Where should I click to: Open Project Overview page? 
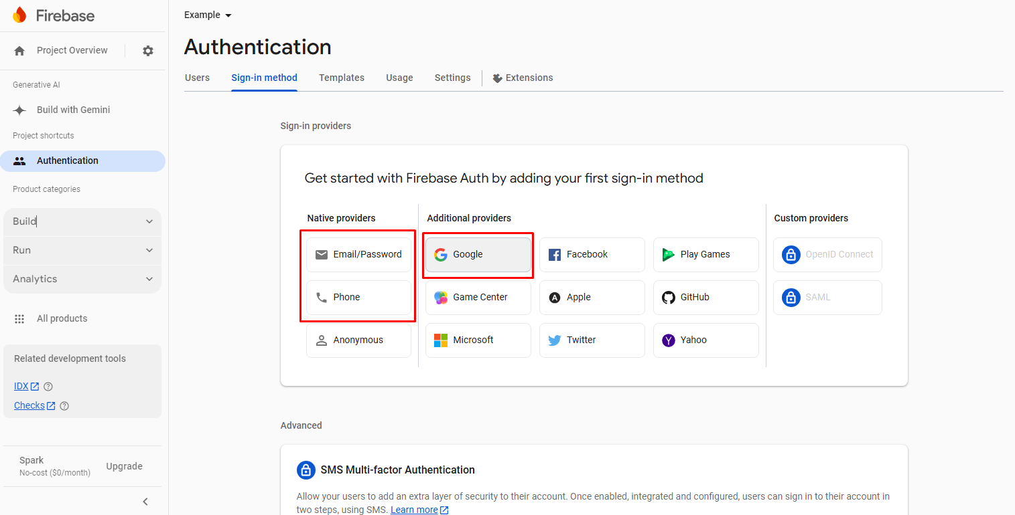[x=72, y=51]
